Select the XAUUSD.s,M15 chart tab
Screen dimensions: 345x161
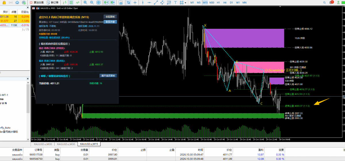[x=89, y=144]
